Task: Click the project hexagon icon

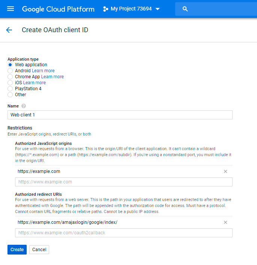Action: click(105, 9)
